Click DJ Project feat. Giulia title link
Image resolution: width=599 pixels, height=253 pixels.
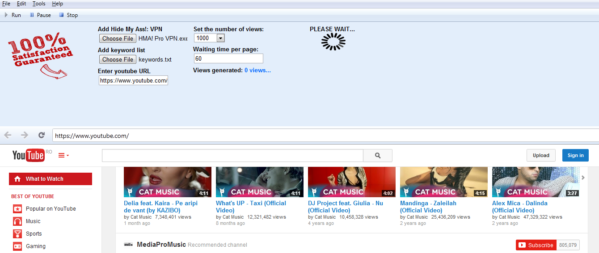pos(346,207)
